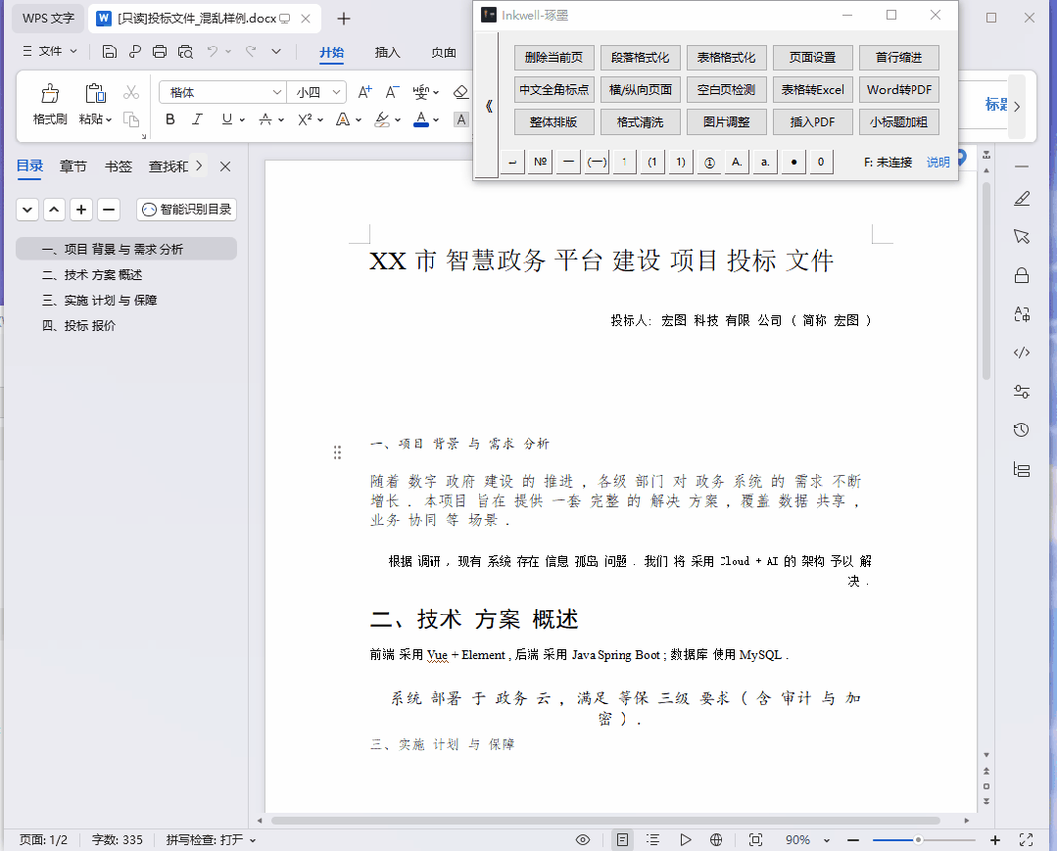This screenshot has width=1057, height=851.
Task: Select the 章节 navigation pane tab
Action: tap(72, 165)
